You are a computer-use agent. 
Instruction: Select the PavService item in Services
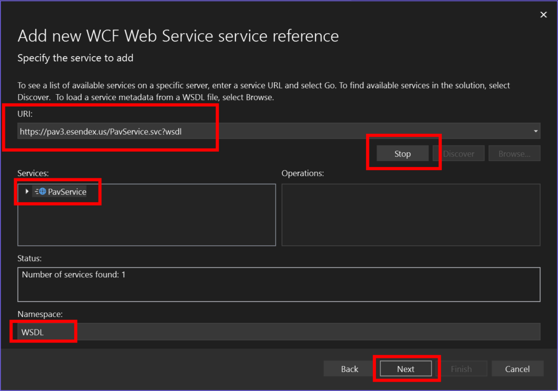click(x=66, y=191)
